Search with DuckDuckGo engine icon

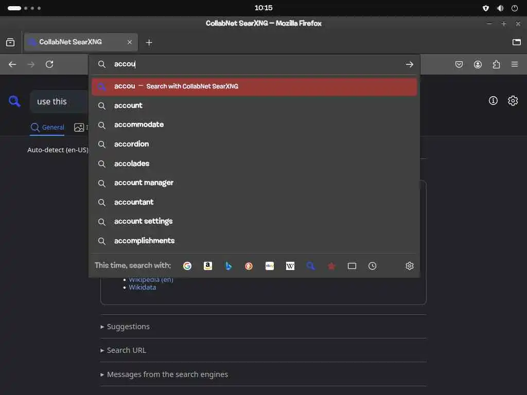249,266
